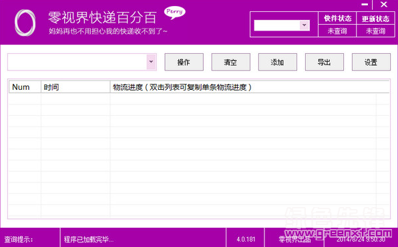The height and width of the screenshot is (247, 398).
Task: Click the date time in status bar
Action: point(361,239)
